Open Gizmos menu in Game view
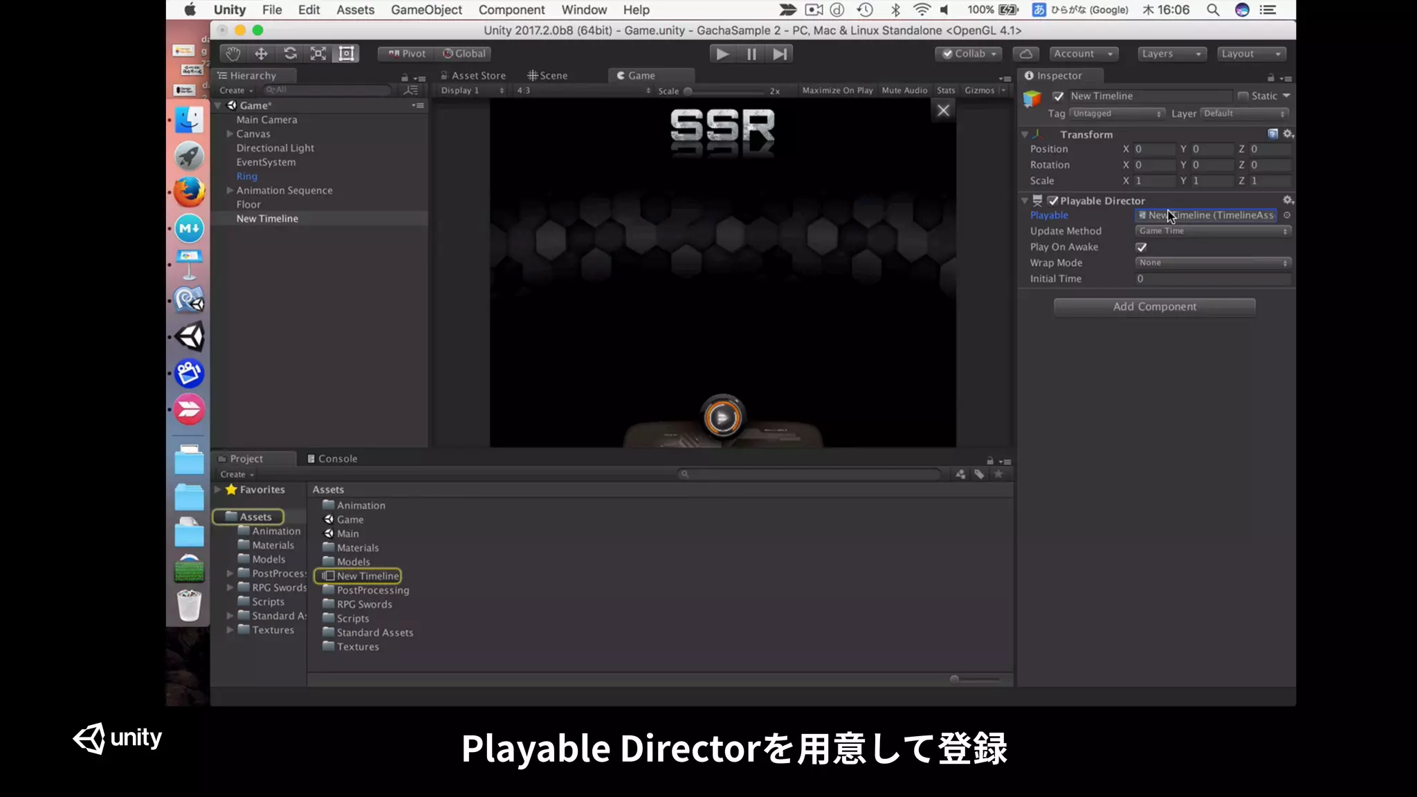1417x797 pixels. click(985, 91)
